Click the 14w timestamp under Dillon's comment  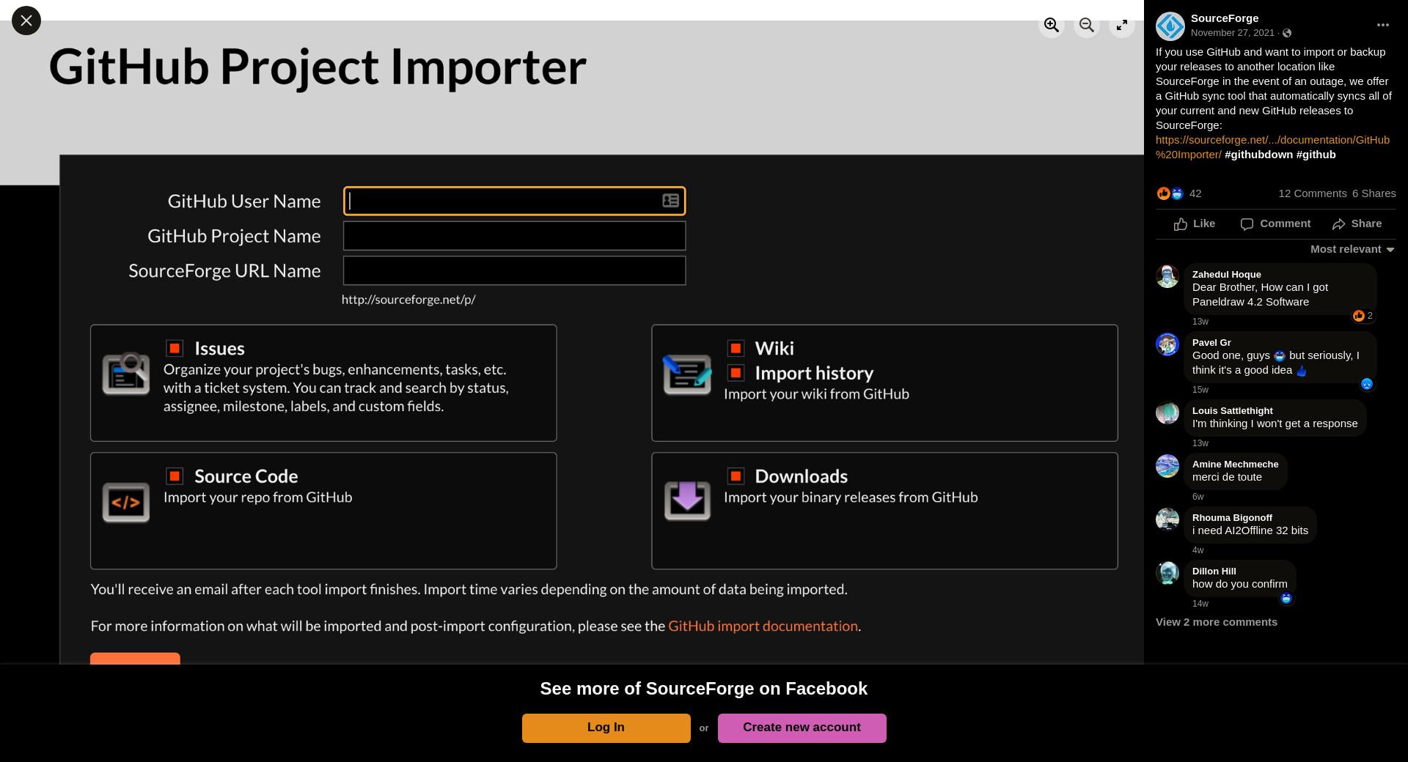(1200, 604)
